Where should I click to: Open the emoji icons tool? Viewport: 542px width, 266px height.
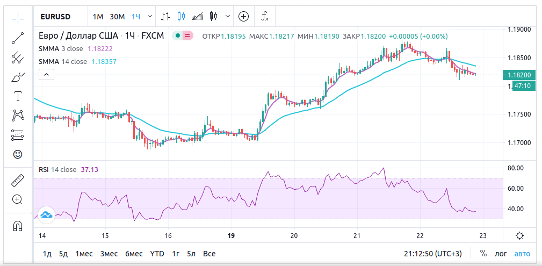point(18,154)
